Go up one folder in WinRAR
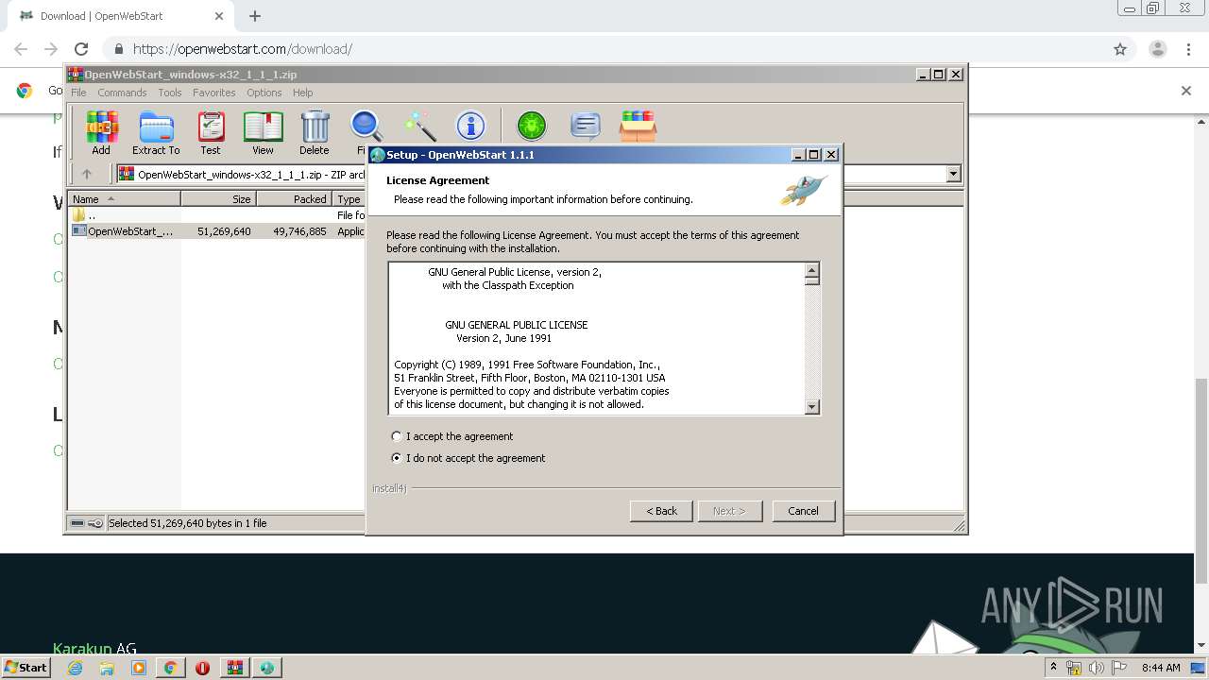Image resolution: width=1209 pixels, height=680 pixels. pyautogui.click(x=87, y=174)
